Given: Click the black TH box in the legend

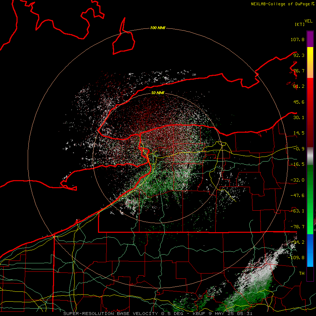Looking at the screenshot, I should (x=310, y=274).
